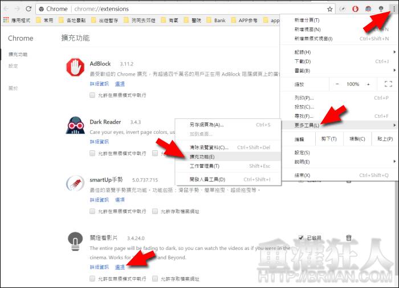
Task: Expand the 說明(E) submenu
Action: 339,162
